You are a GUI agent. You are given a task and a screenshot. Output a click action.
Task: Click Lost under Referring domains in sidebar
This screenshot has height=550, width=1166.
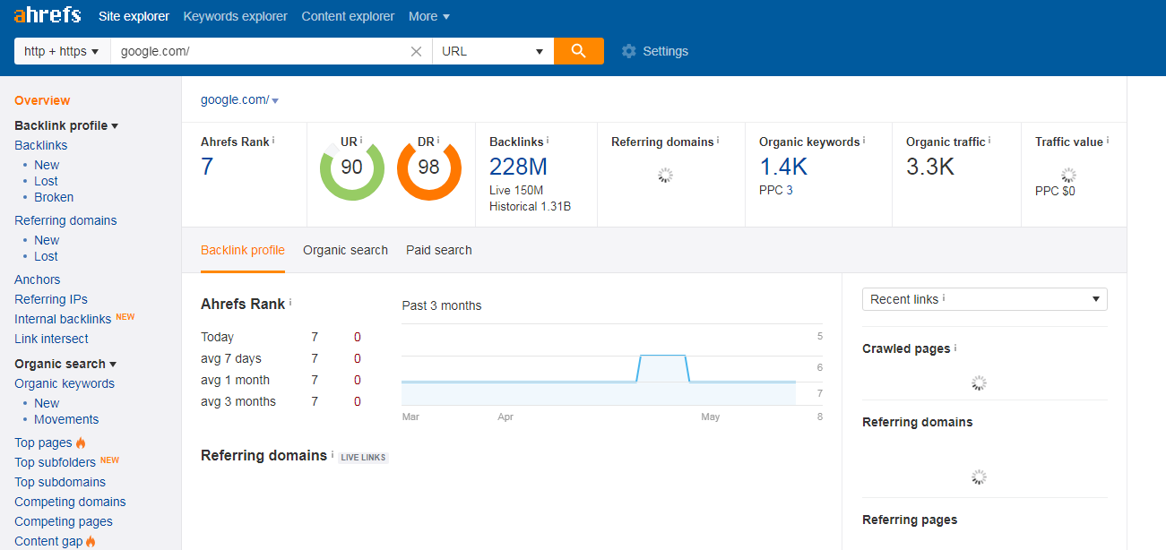pos(46,256)
